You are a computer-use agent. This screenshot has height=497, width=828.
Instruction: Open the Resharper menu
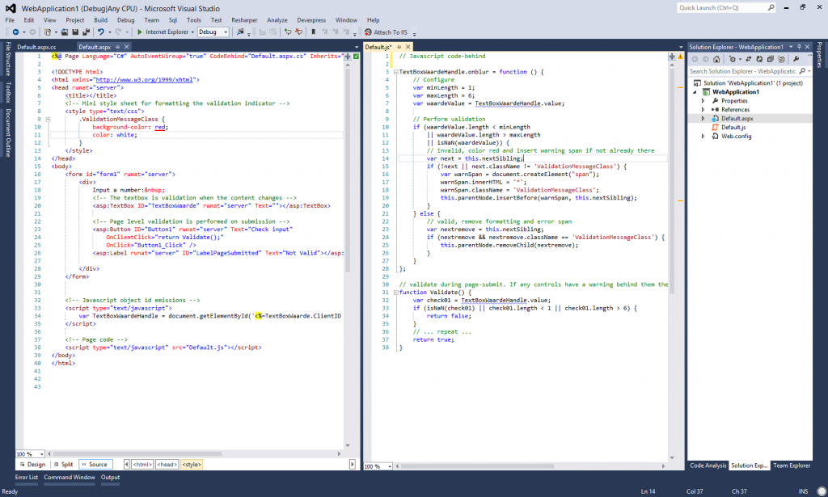tap(244, 20)
